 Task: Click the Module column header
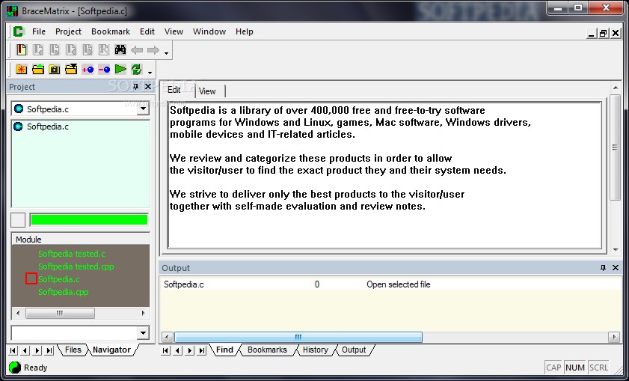[80, 240]
